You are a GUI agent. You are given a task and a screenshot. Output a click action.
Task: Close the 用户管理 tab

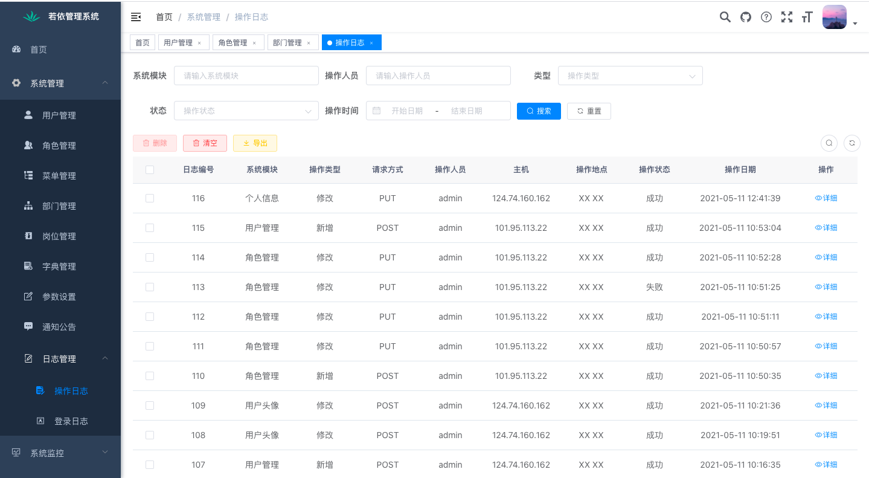point(199,43)
